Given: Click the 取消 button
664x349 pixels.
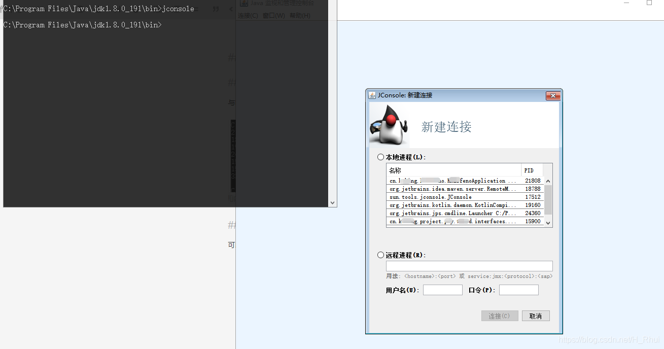Looking at the screenshot, I should coord(536,316).
